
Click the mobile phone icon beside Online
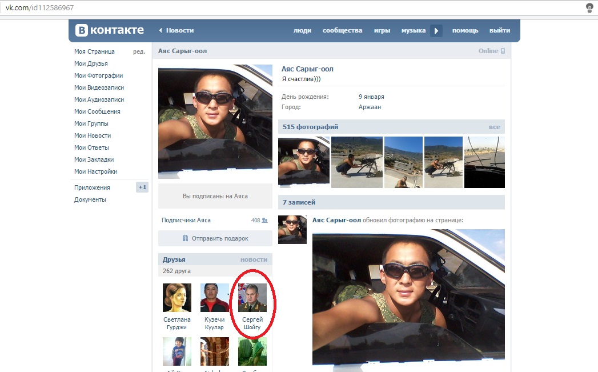pyautogui.click(x=503, y=51)
